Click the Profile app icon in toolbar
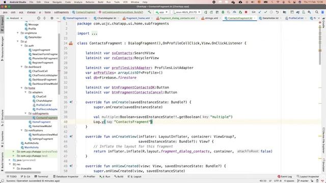Screen dimensions: 326x183 [x=234, y=12]
